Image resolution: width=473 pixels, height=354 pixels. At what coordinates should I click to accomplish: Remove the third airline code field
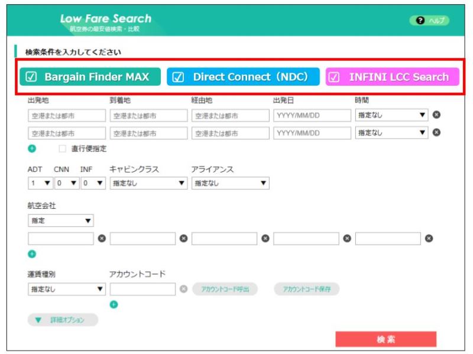(265, 239)
